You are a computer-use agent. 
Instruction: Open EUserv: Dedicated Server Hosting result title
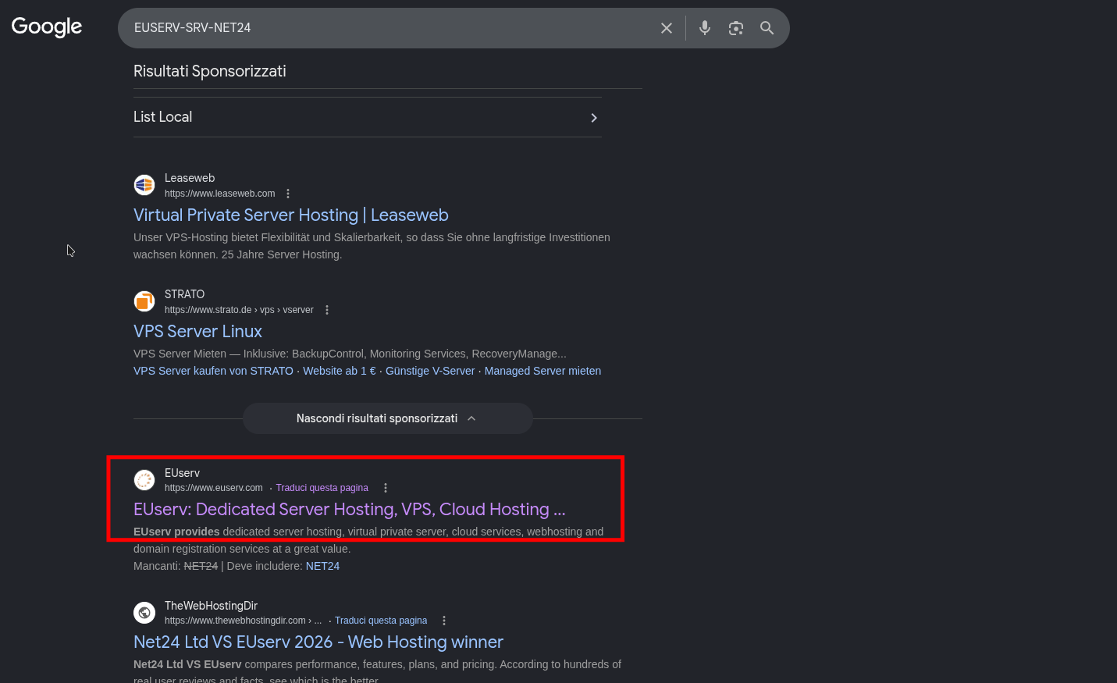[349, 510]
